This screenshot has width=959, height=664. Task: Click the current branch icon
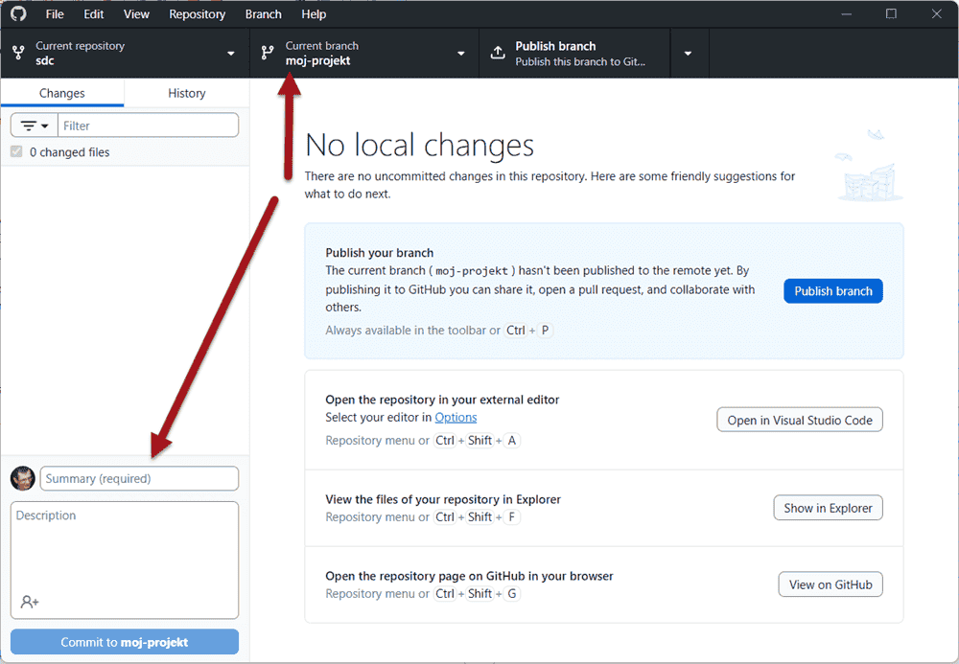[267, 53]
